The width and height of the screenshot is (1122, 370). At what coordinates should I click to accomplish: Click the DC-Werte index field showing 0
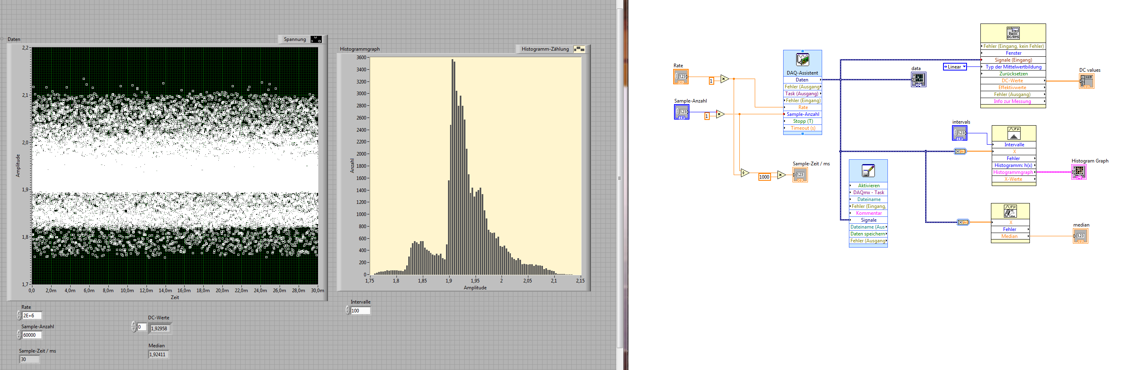[x=142, y=327]
